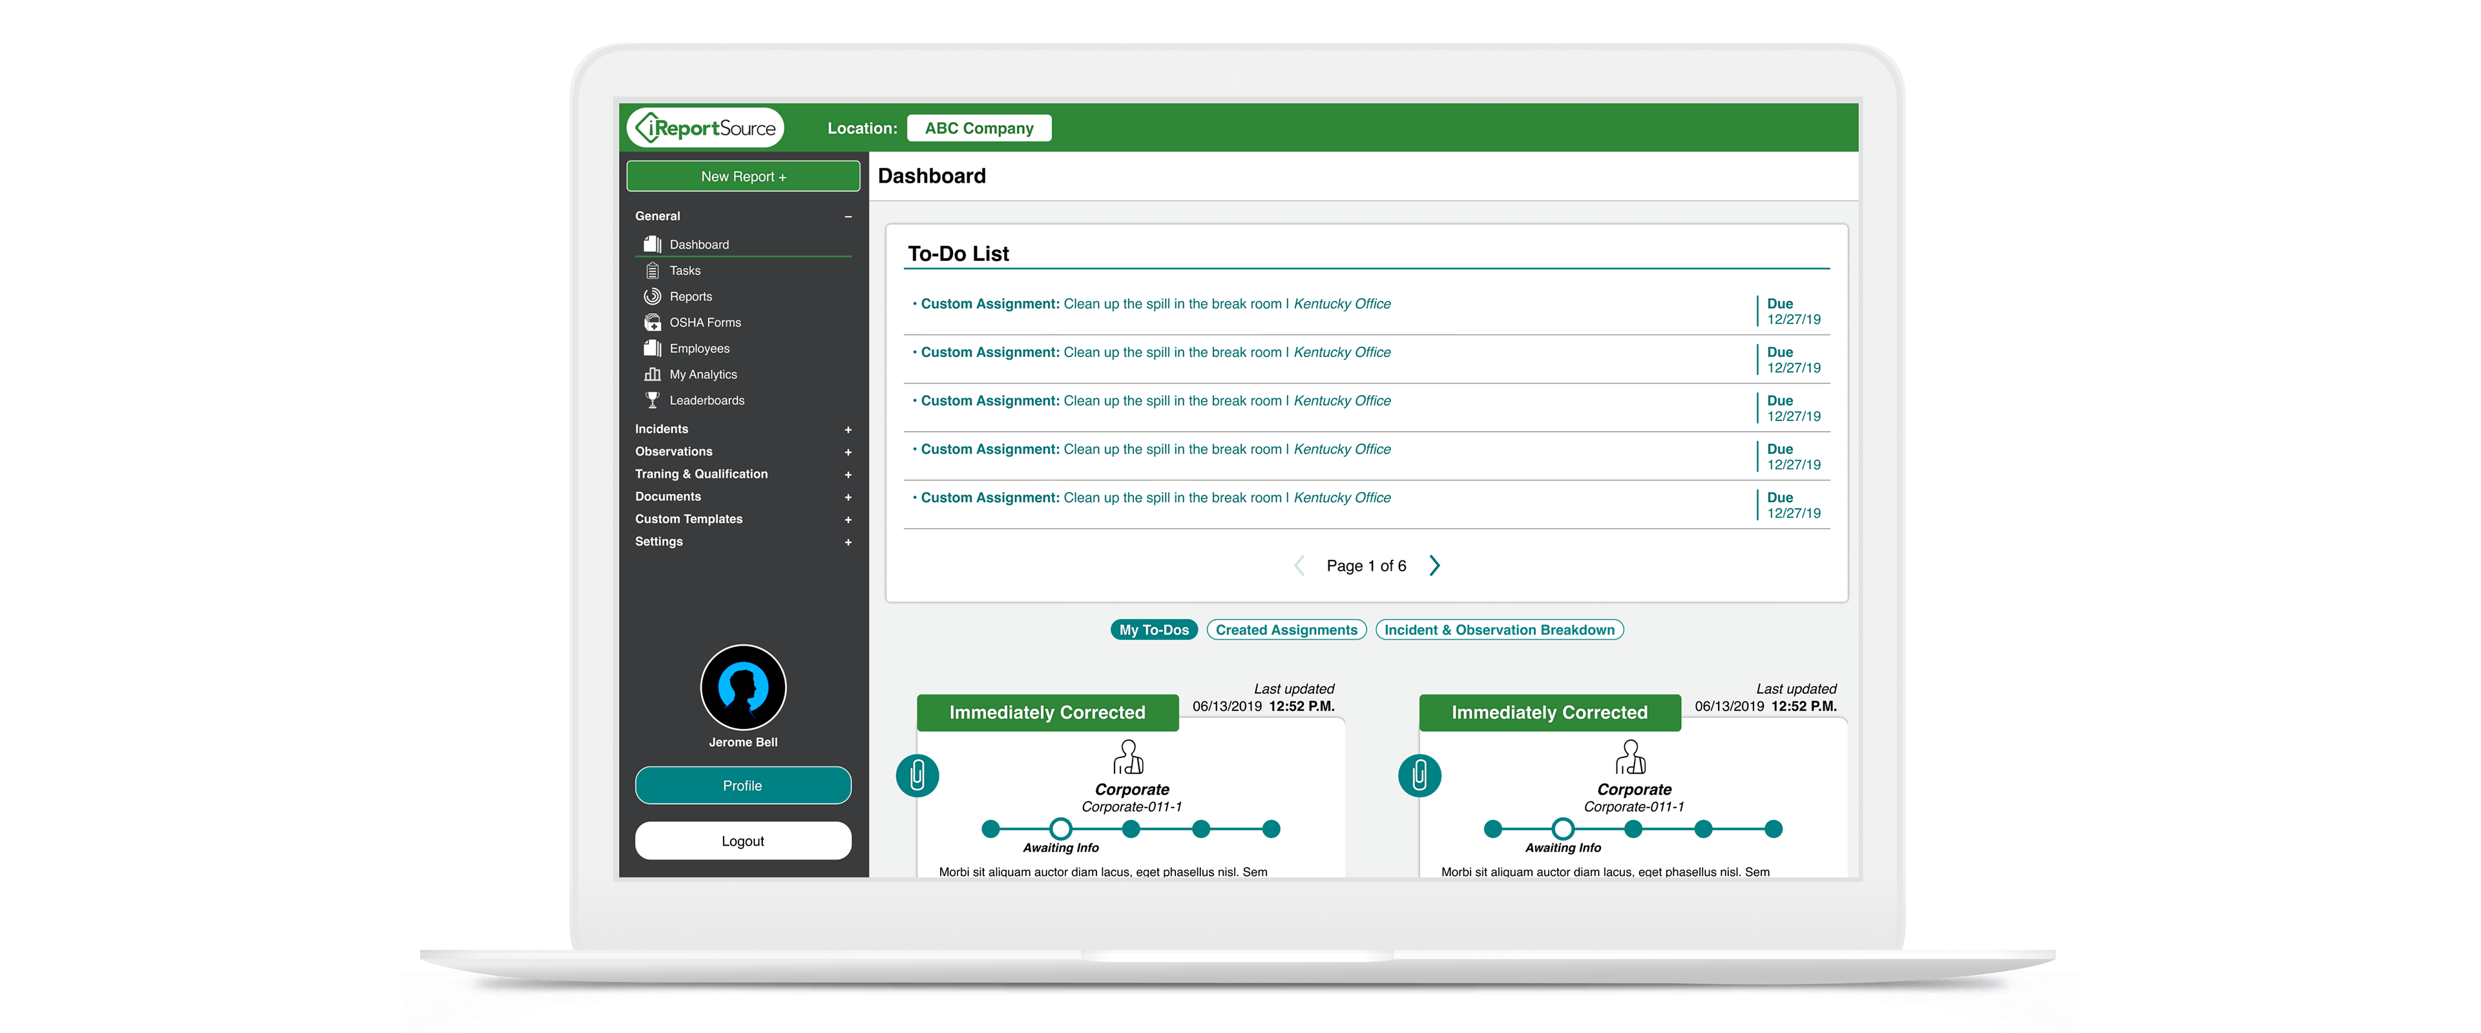Click the Jerome Bell name label
The height and width of the screenshot is (1033, 2481).
coord(742,742)
